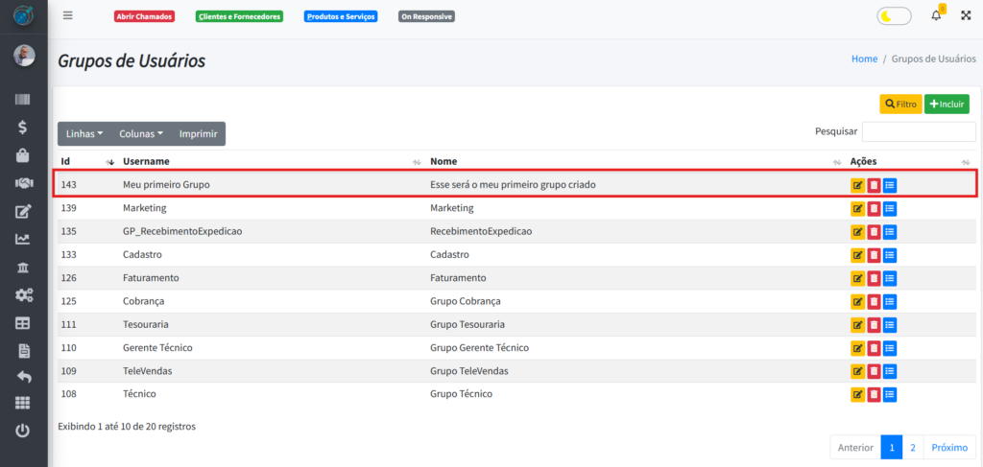Toggle the dark mode switch
The image size is (983, 467).
894,16
